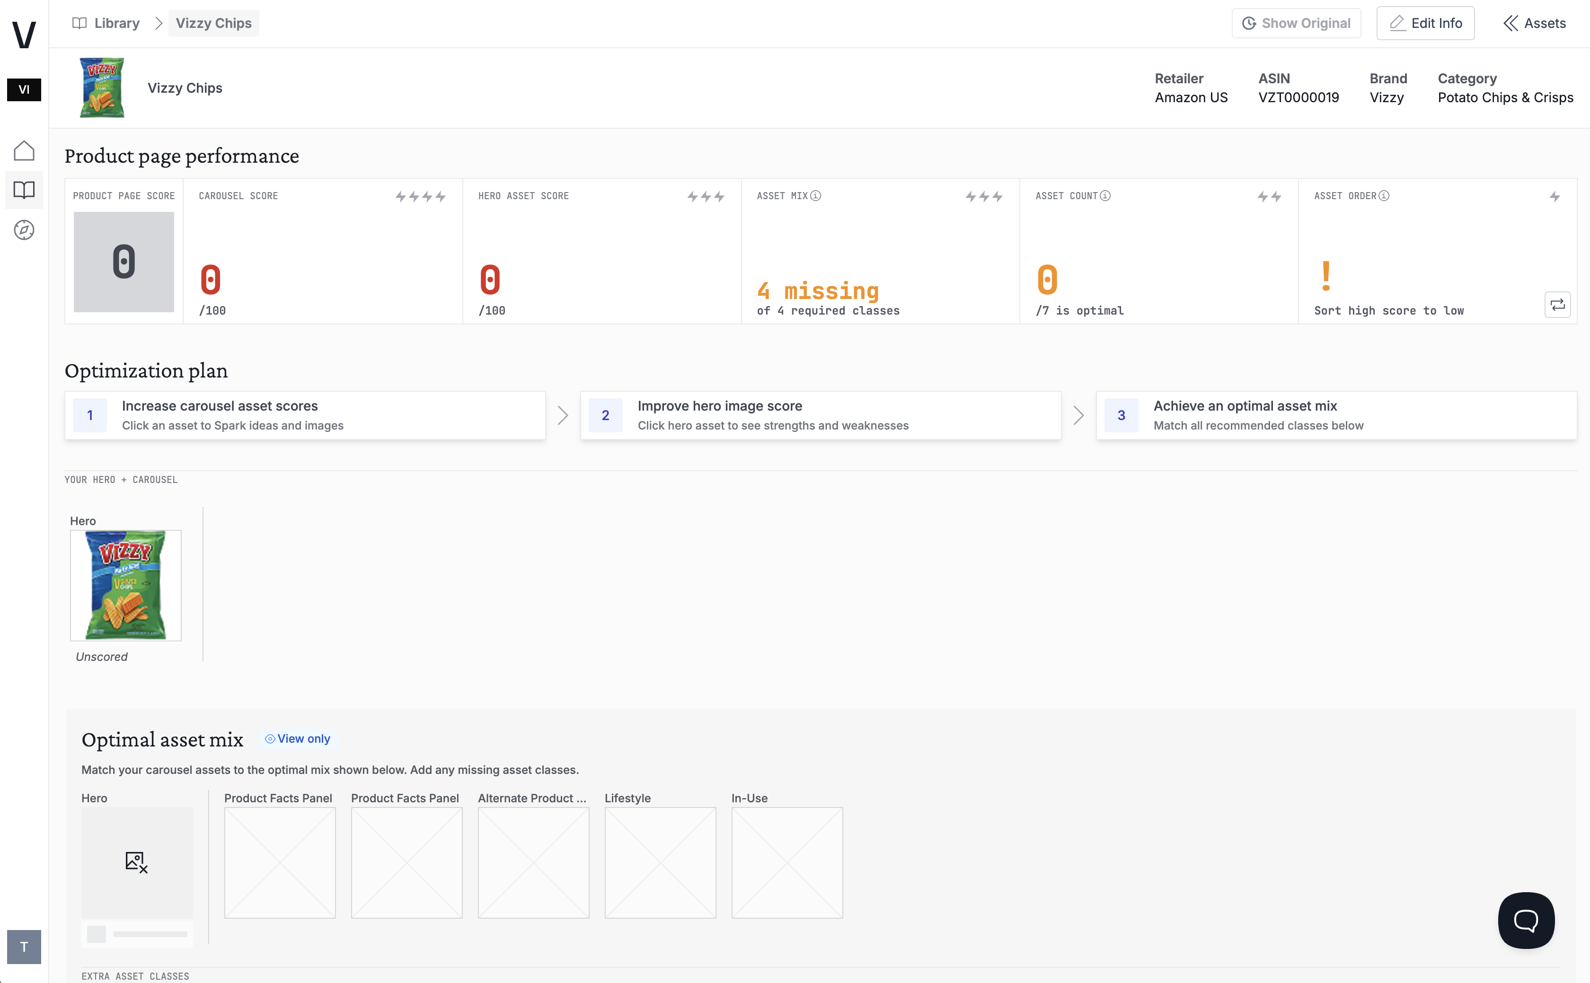This screenshot has height=983, width=1590.
Task: Click the Asset Order info icon
Action: (1384, 196)
